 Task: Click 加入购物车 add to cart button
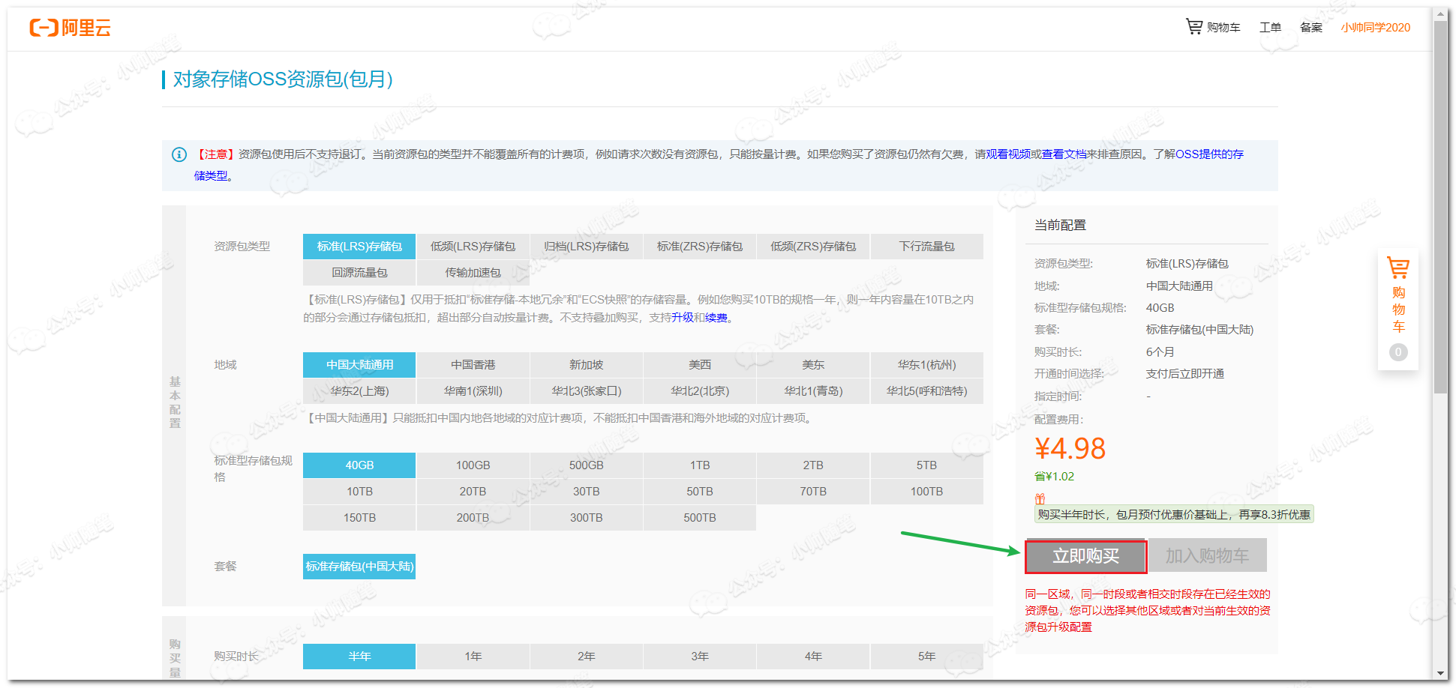[1207, 556]
